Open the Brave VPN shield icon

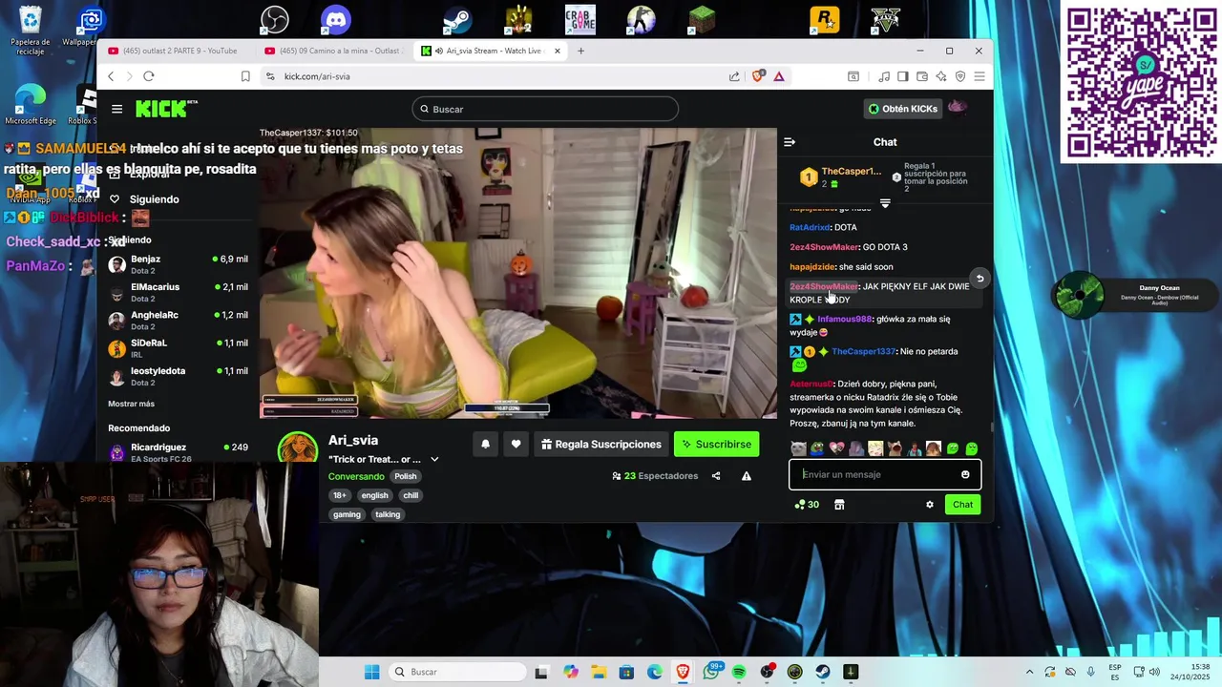pos(960,76)
